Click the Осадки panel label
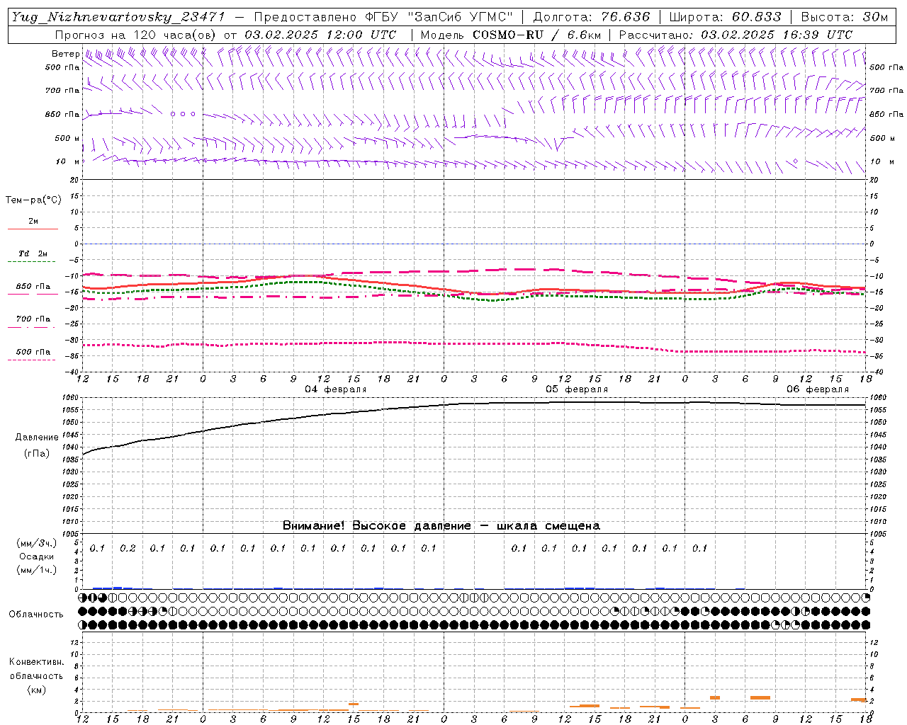907x725 pixels. pyautogui.click(x=37, y=556)
